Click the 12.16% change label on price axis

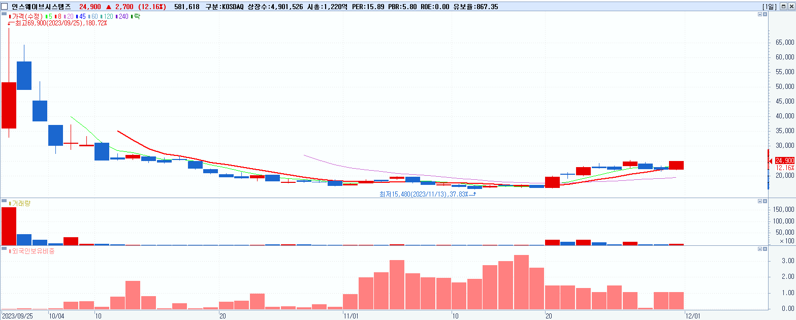pos(785,168)
